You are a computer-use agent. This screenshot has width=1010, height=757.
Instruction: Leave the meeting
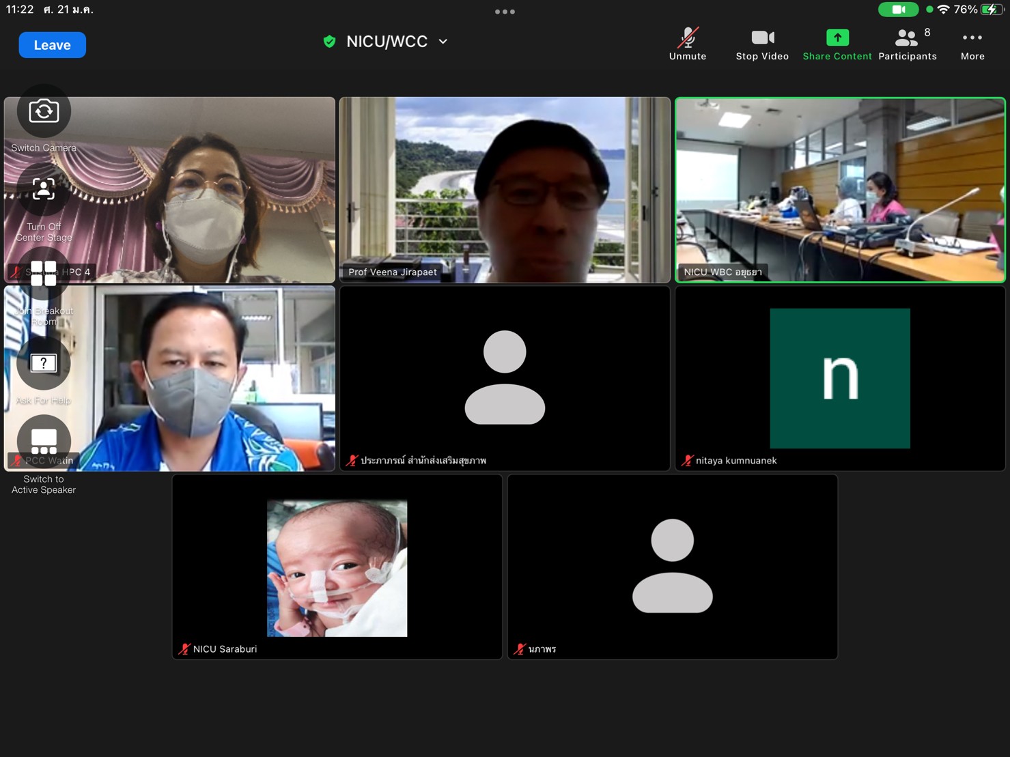(52, 45)
